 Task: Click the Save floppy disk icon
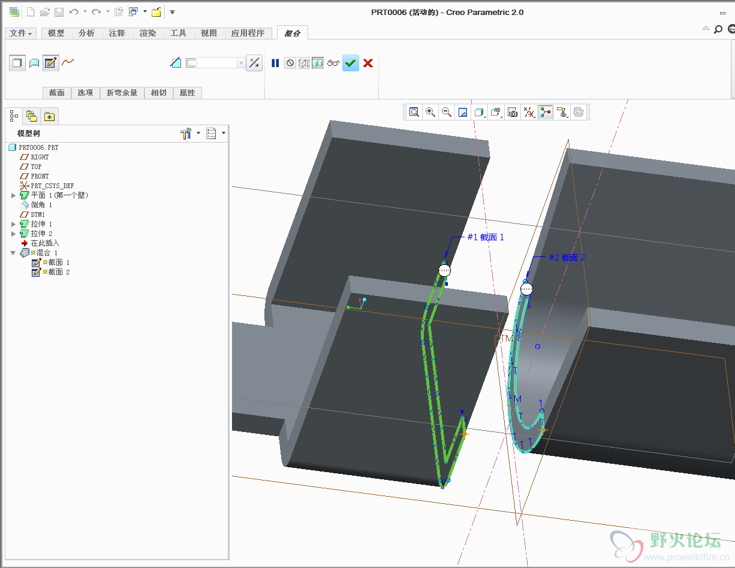click(x=59, y=12)
